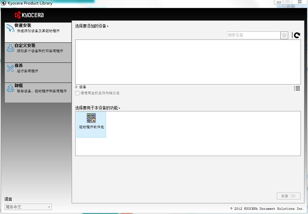Viewport: 308px width, 214px height.
Task: Minimize the Kyocera Product Library window
Action: (x=279, y=2)
